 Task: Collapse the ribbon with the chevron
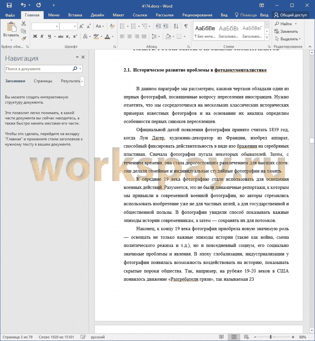(310, 46)
